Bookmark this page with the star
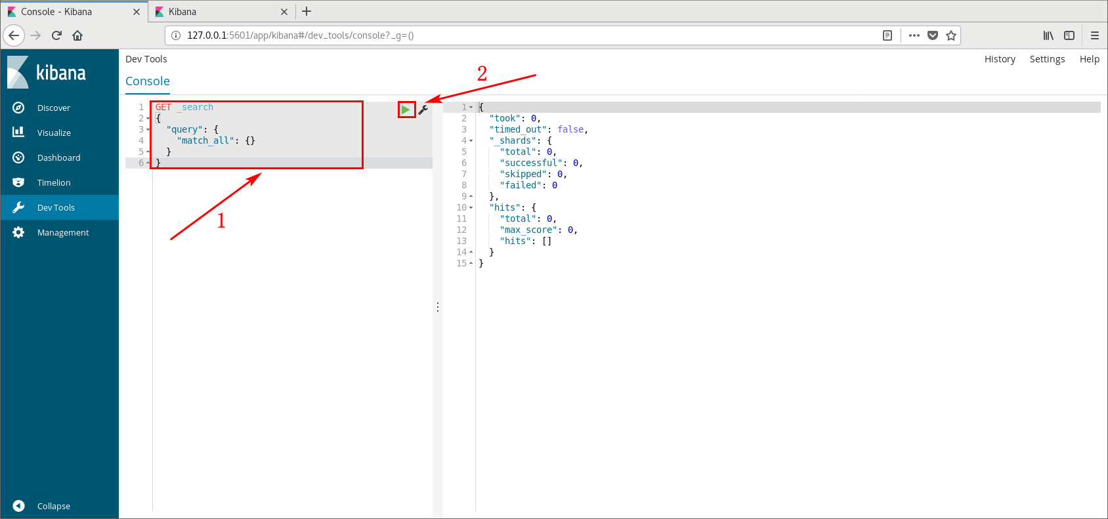This screenshot has width=1108, height=519. pos(951,35)
